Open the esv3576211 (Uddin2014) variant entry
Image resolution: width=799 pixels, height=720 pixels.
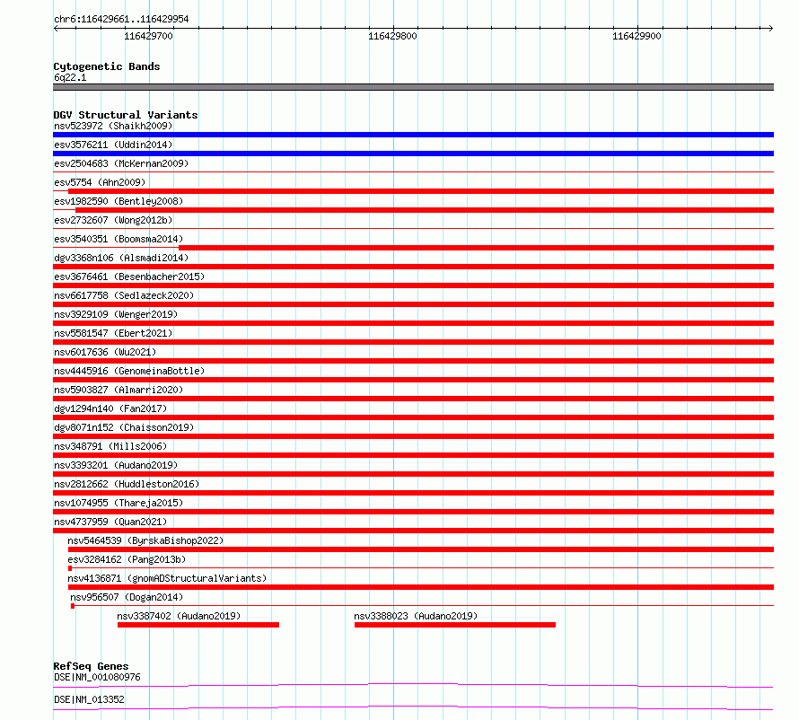pyautogui.click(x=113, y=145)
